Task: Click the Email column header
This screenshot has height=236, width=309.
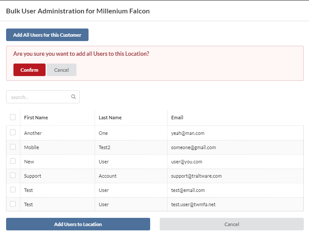Action: (177, 118)
